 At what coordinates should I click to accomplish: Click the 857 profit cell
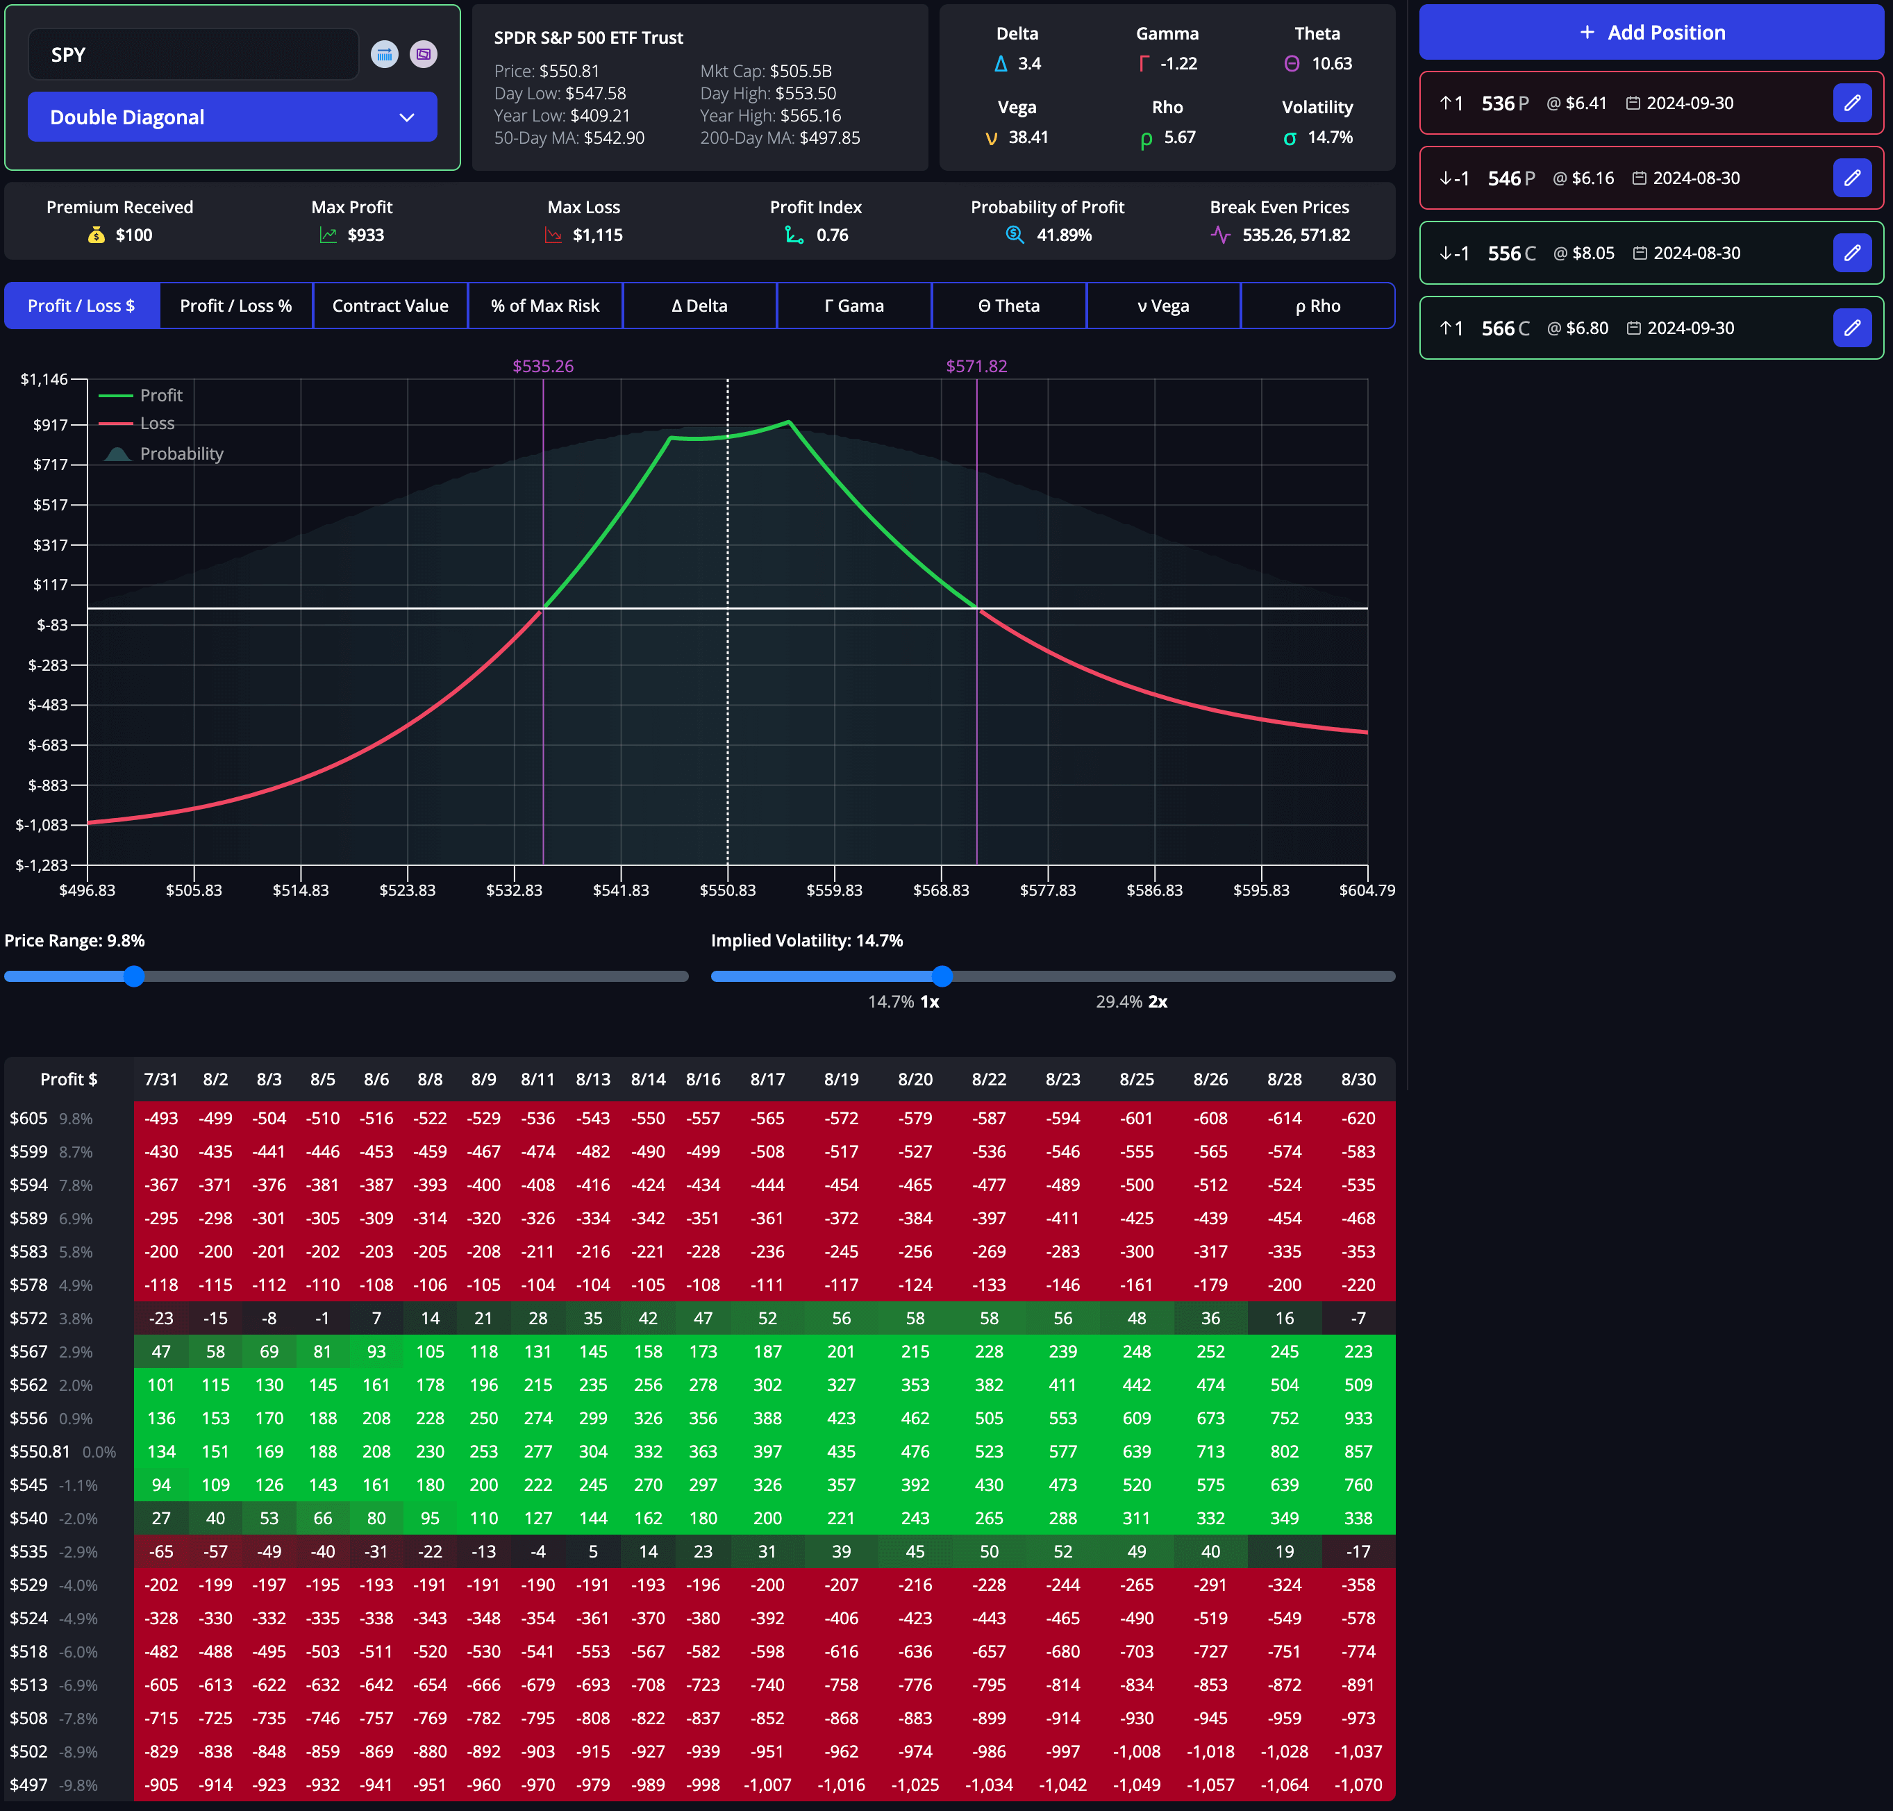click(1358, 1451)
